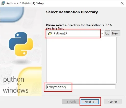Close the Python Setup window
This screenshot has height=108, width=126.
[122, 3]
